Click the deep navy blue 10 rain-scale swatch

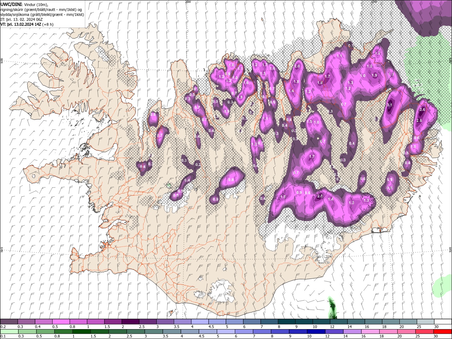click(315, 332)
